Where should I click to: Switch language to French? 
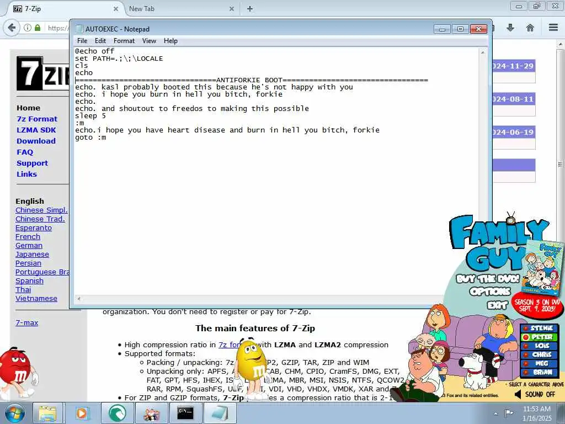[x=28, y=236]
